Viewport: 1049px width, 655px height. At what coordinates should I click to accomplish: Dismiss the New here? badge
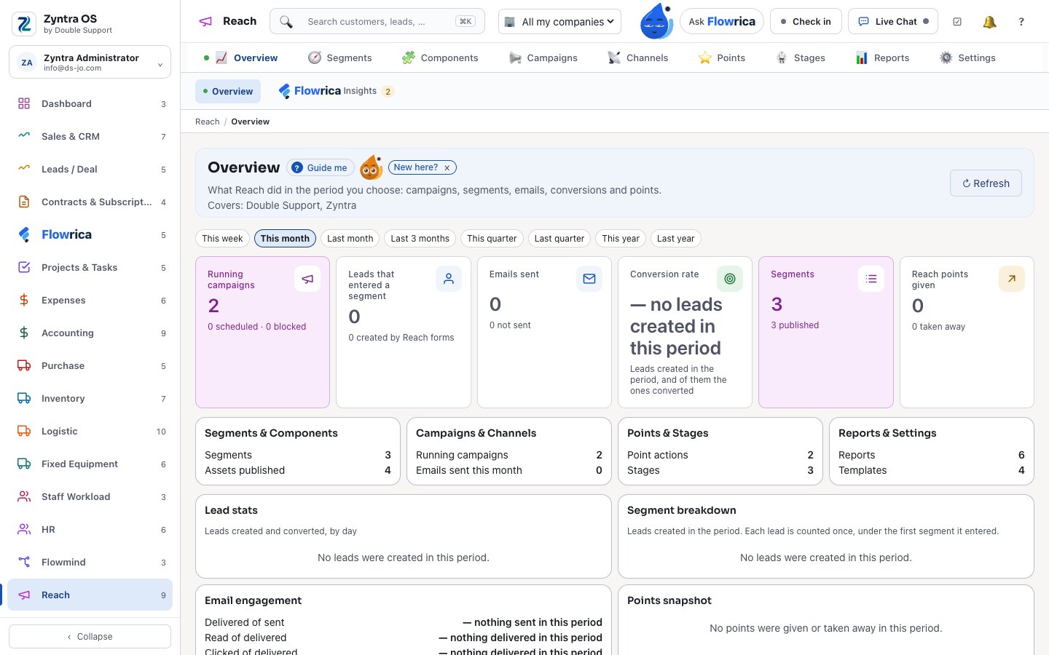[447, 168]
